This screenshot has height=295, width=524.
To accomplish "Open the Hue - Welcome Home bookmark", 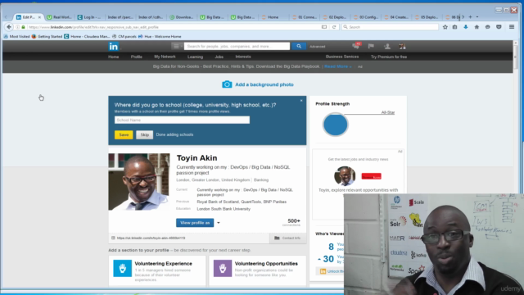I will (x=160, y=36).
